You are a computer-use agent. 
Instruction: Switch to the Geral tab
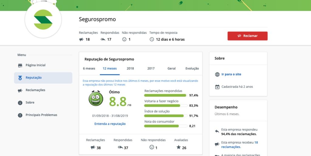point(172,69)
